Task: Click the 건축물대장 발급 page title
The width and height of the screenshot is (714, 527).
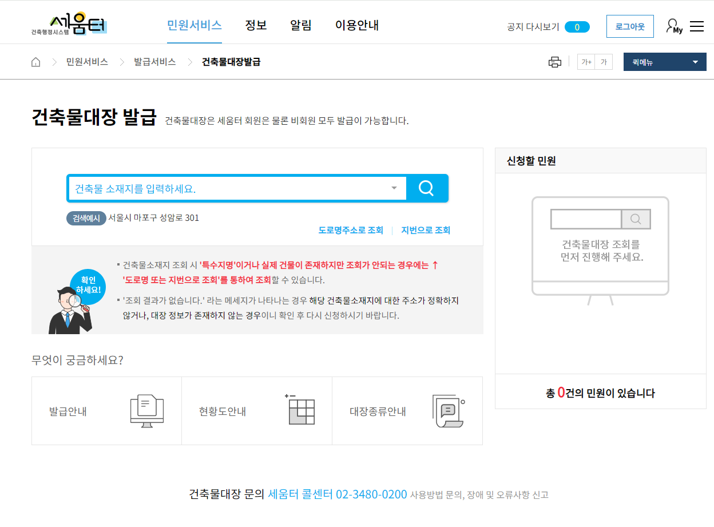Action: (94, 117)
